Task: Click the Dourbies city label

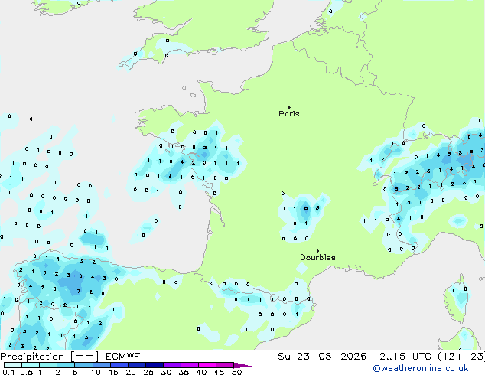Action: click(317, 257)
